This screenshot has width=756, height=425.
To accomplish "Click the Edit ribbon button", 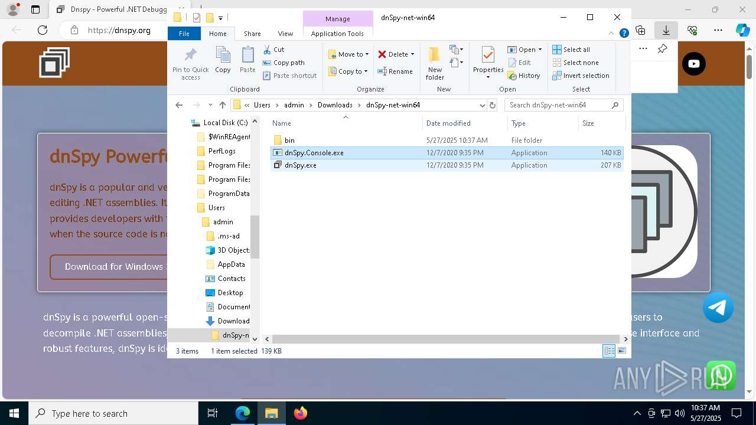I will pos(519,63).
